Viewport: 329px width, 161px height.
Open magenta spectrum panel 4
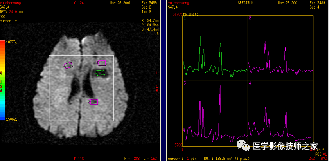click(280, 114)
